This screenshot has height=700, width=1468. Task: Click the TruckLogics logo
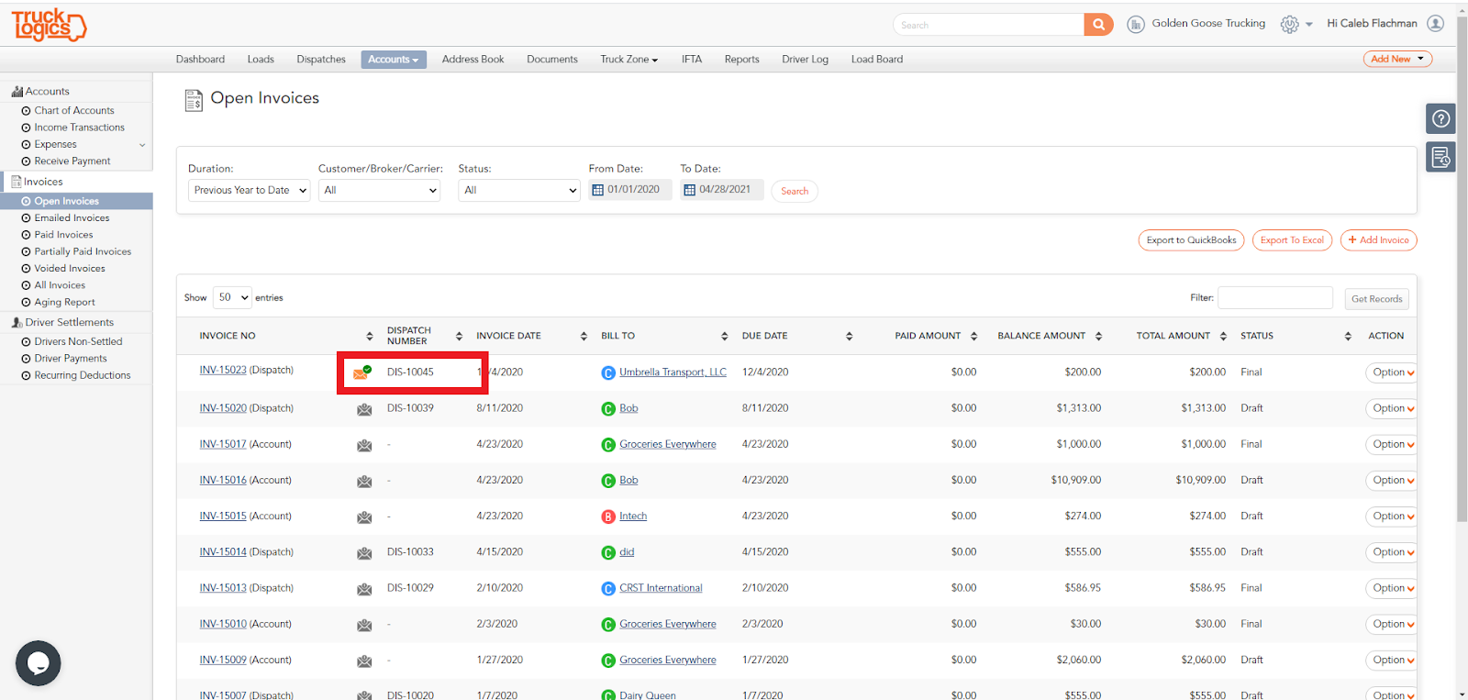[49, 25]
